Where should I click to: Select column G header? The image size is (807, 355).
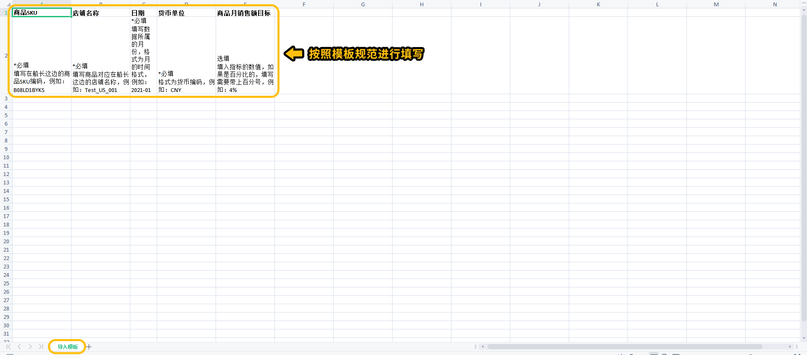tap(363, 4)
